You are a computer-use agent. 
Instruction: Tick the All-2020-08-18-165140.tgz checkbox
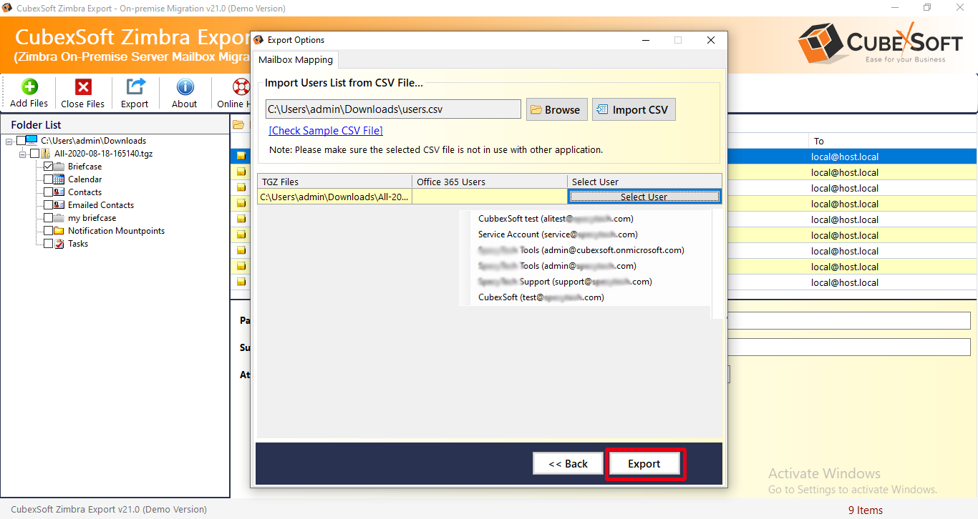34,154
